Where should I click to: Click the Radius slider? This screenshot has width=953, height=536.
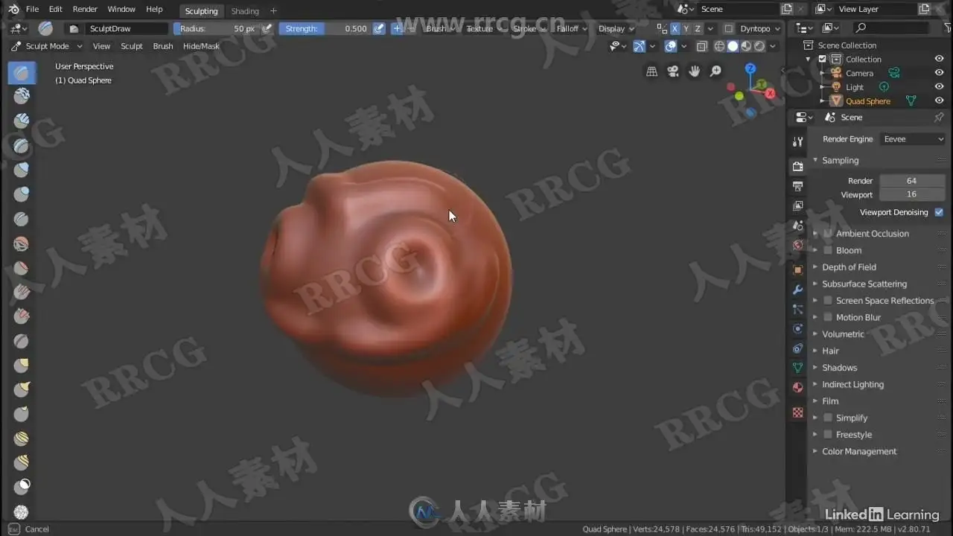coord(216,28)
